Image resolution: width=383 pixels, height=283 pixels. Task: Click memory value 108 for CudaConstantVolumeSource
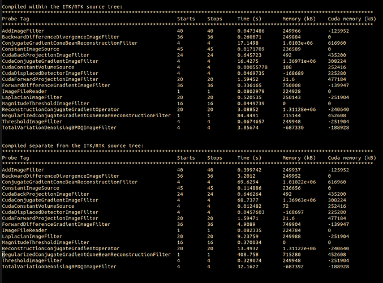point(287,67)
